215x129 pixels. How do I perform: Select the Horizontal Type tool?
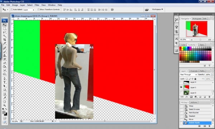(5, 82)
